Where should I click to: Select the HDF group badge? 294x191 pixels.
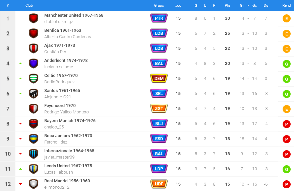point(159,184)
